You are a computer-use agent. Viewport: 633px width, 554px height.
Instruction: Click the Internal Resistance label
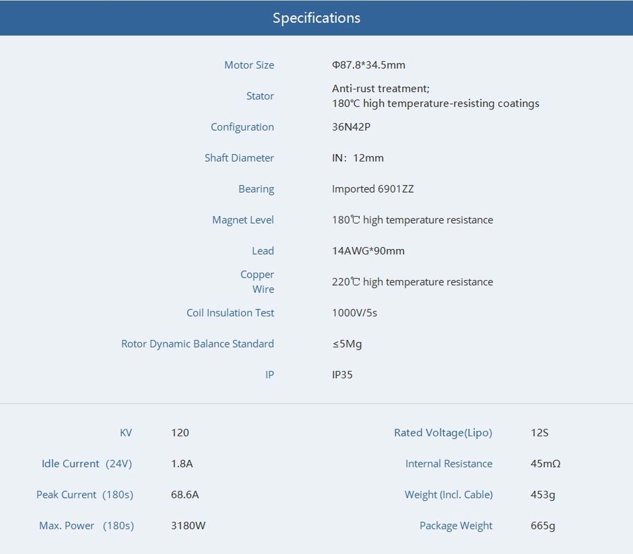pos(449,464)
